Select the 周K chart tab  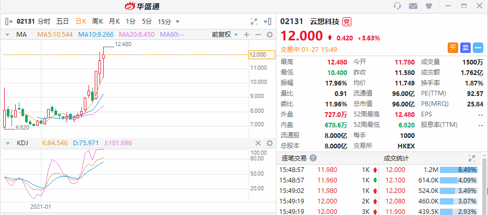97,21
